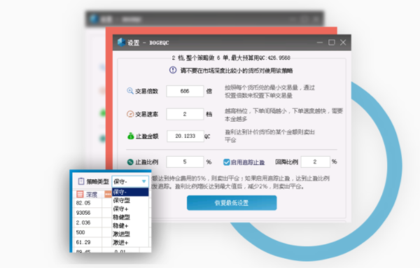Focus the 回降比例 field showing 2
The height and width of the screenshot is (268, 420).
point(315,162)
